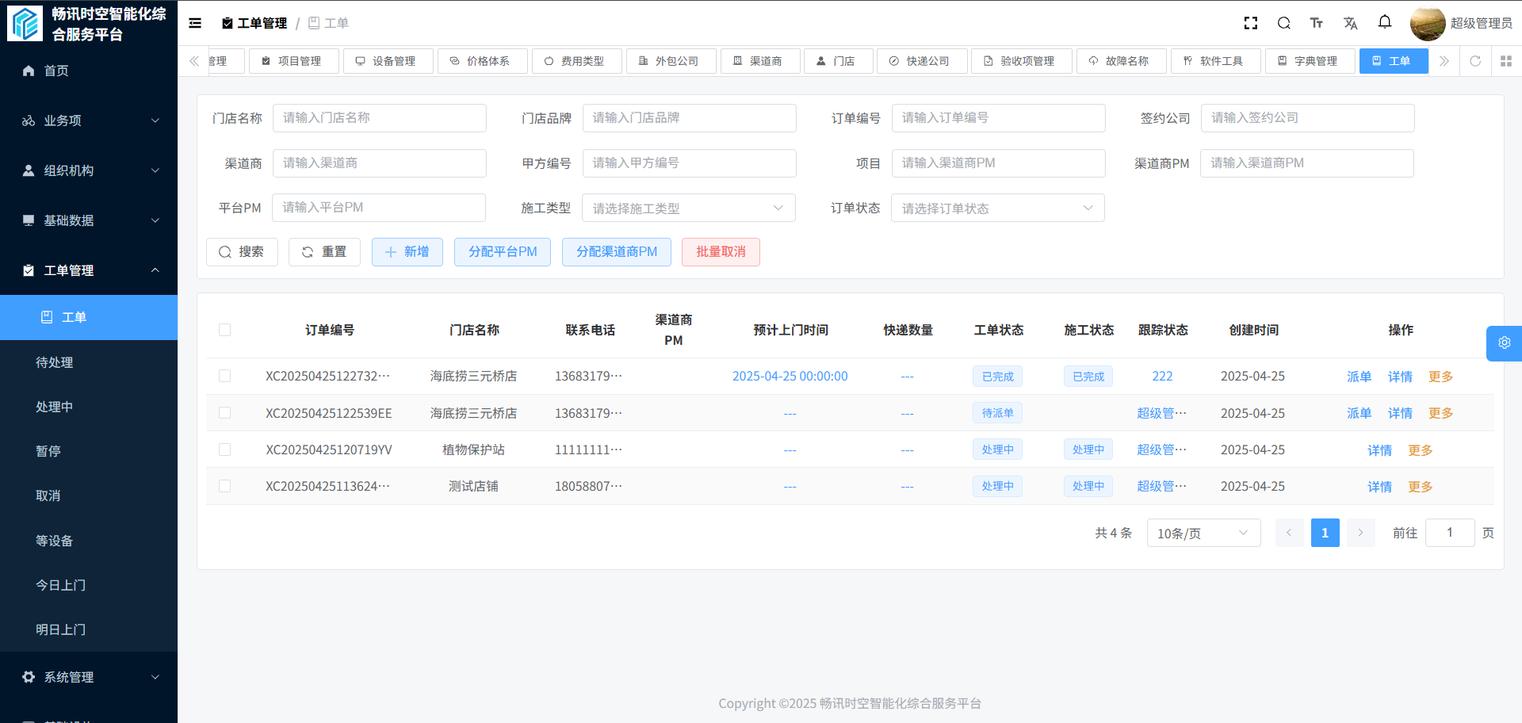Open notifications bell icon
The height and width of the screenshot is (723, 1522).
(1385, 22)
